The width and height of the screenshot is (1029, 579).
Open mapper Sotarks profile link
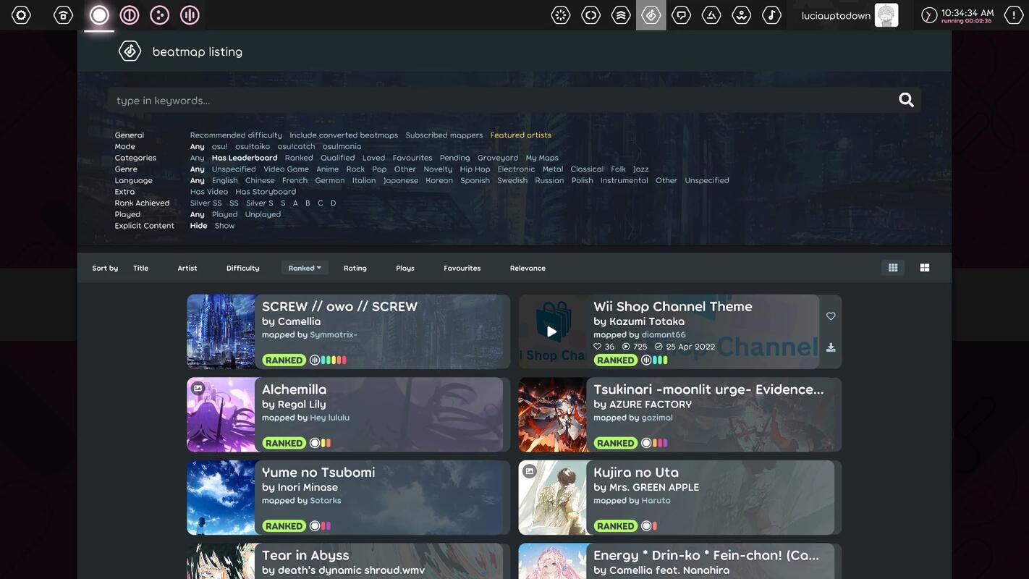point(326,501)
